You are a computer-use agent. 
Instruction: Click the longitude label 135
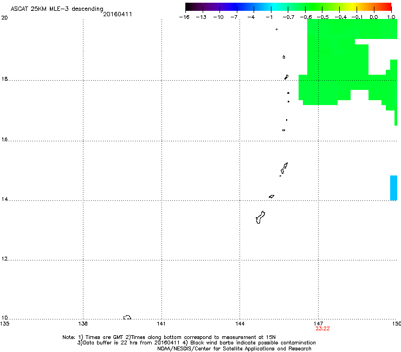tap(5, 324)
